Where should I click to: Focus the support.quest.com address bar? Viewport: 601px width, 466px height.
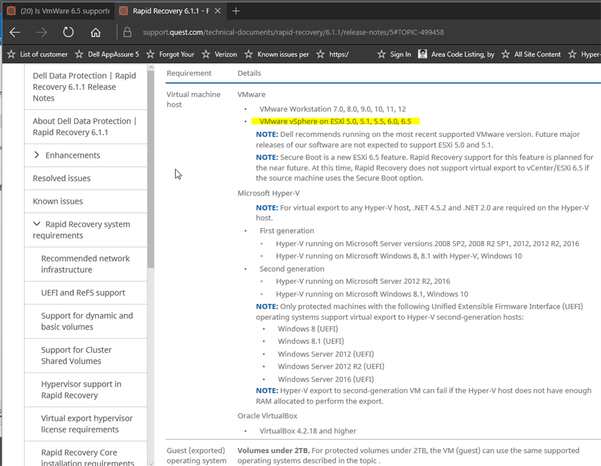click(293, 32)
